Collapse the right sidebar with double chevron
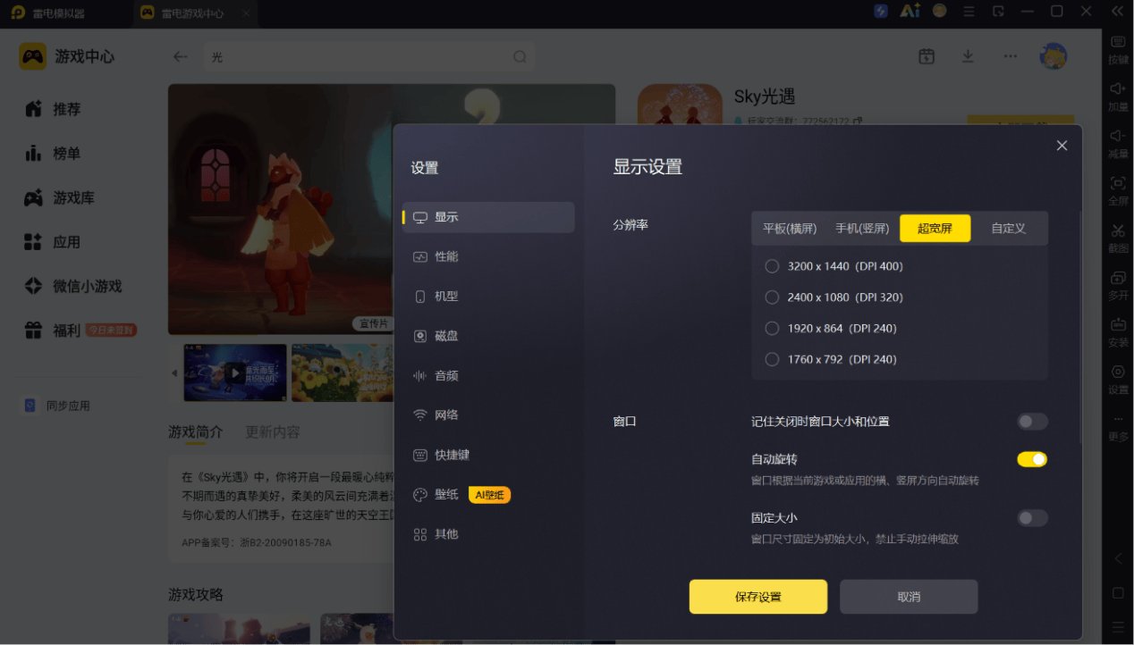1134x645 pixels. click(x=1117, y=12)
